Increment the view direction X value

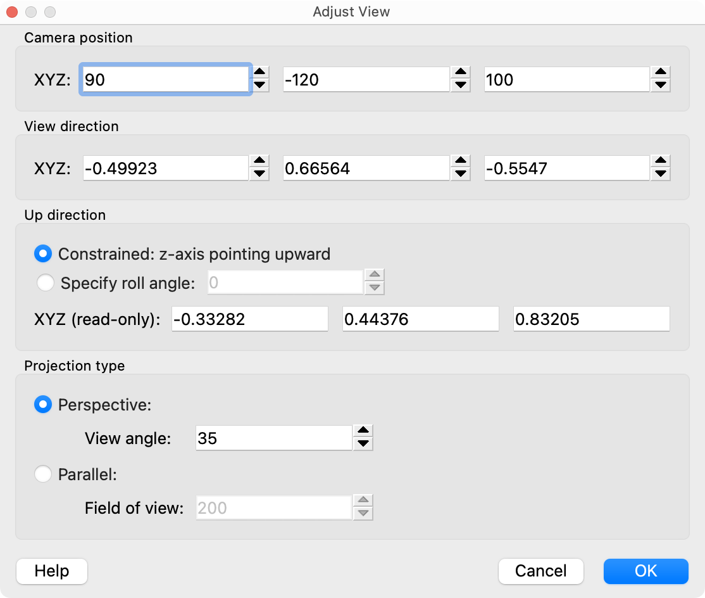point(259,162)
